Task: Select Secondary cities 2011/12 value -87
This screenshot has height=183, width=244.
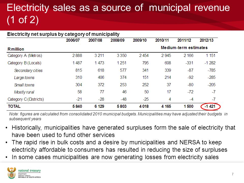Action: 190,70
